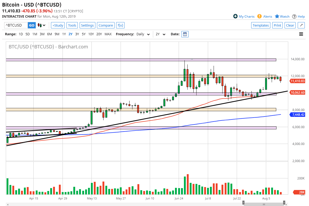Open the date picker calendar icon
The image size is (309, 206).
(185, 34)
